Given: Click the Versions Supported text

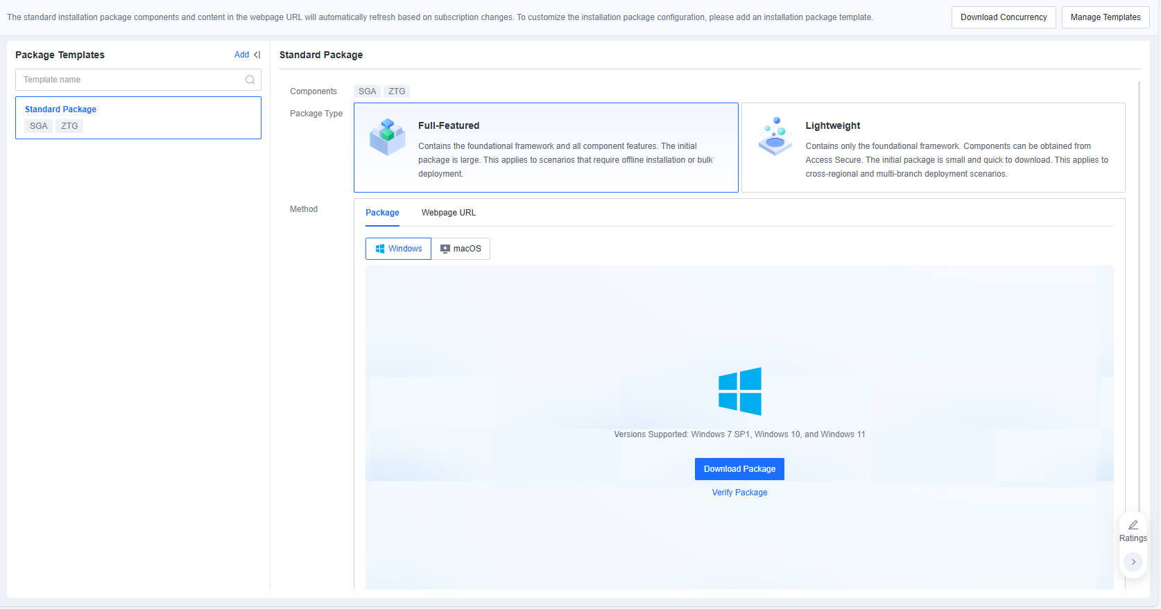Looking at the screenshot, I should click(x=739, y=434).
